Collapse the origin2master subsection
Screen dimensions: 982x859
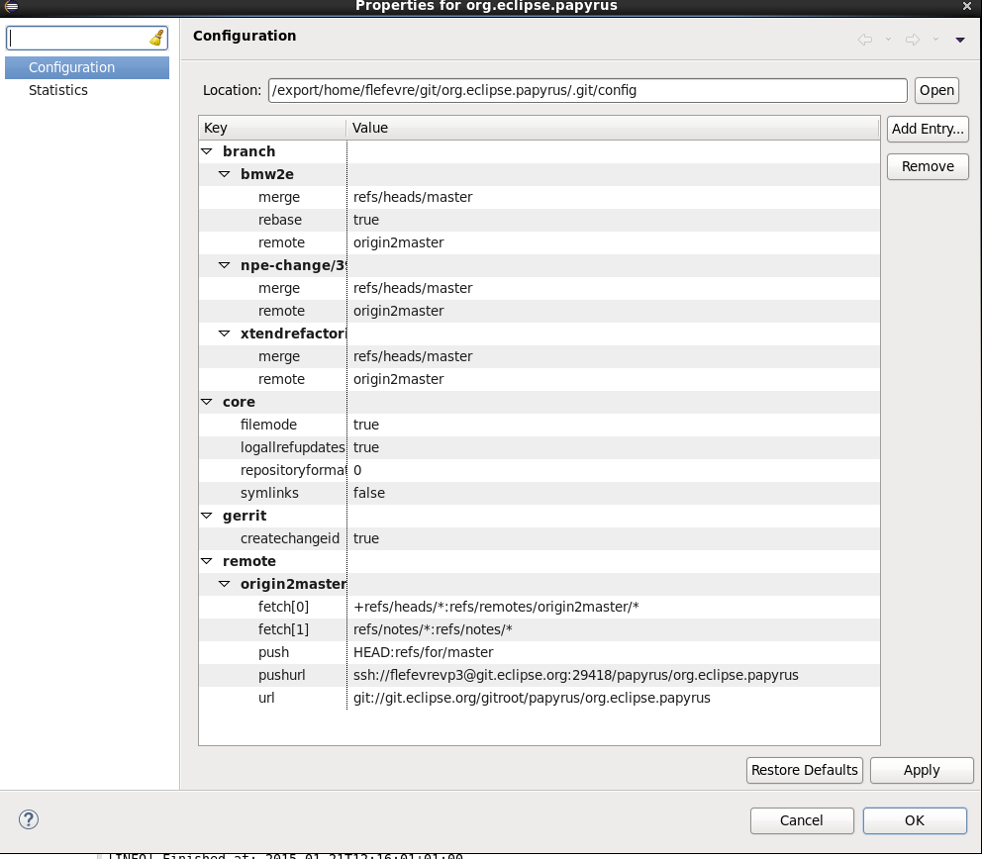pyautogui.click(x=224, y=584)
